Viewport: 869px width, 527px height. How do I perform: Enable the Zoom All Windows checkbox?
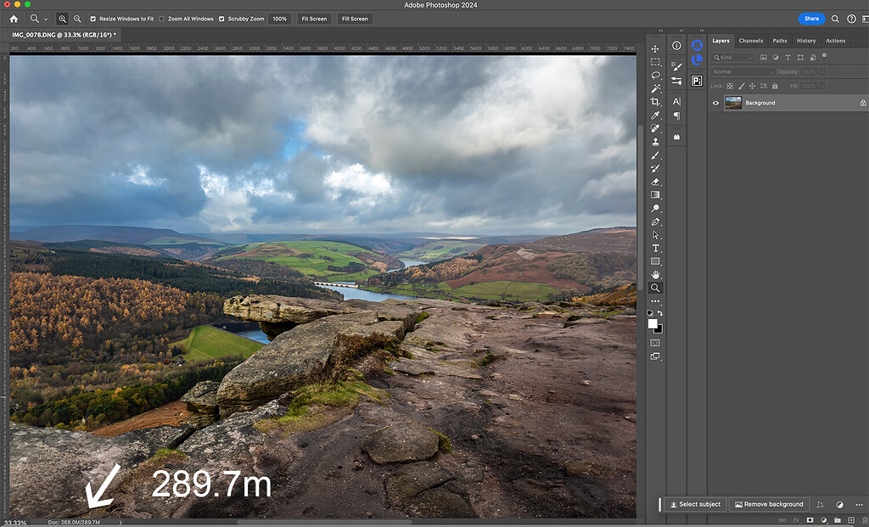[161, 19]
